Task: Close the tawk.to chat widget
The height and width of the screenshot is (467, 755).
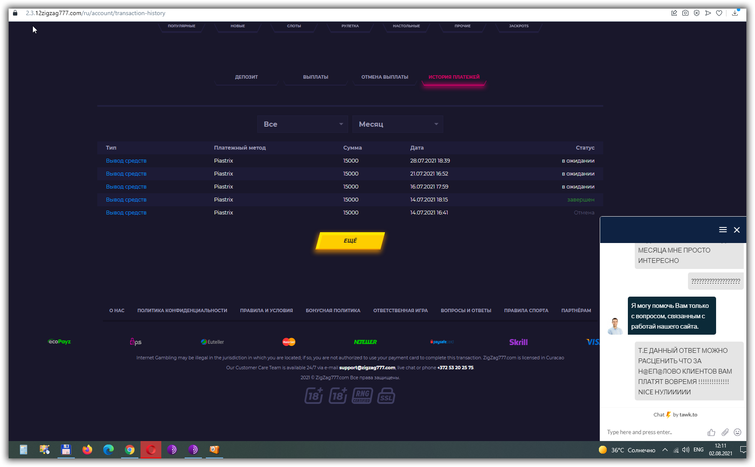Action: 737,230
